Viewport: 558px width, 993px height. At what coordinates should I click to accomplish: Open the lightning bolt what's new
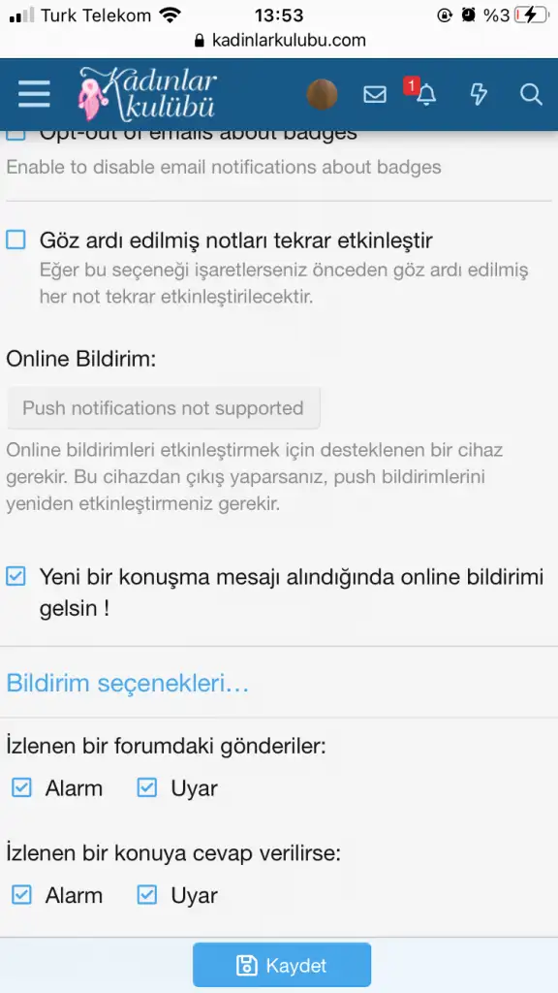click(x=479, y=94)
